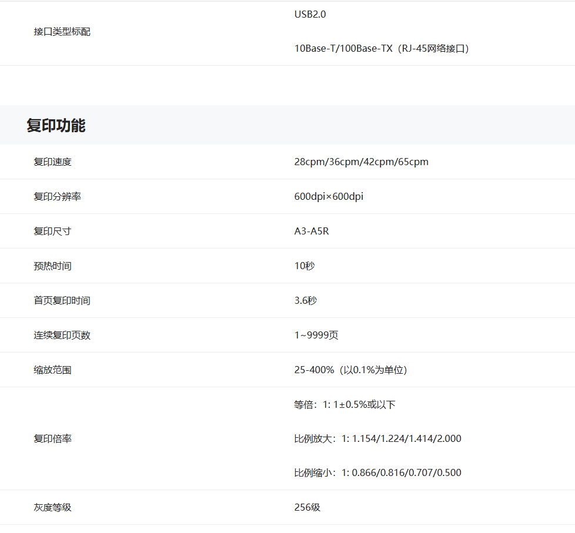Viewport: 575px width, 533px height.
Task: Select the 复印倍率 row label
Action: [x=52, y=438]
